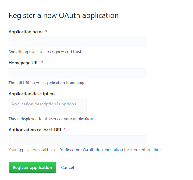Click the Cancel link
Screen dimensions: 193x180
pos(67,167)
